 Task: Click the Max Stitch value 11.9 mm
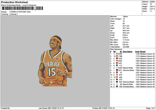(x=126, y=40)
